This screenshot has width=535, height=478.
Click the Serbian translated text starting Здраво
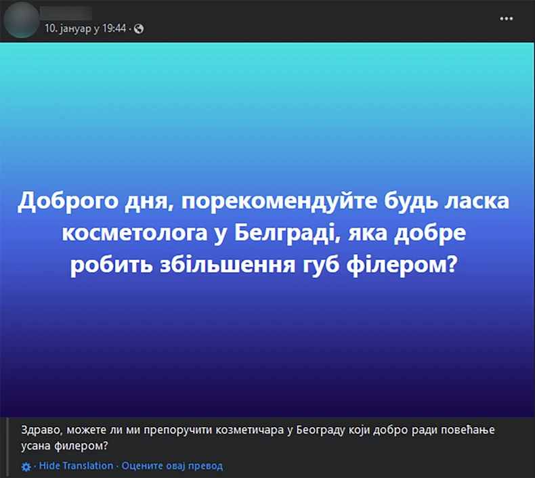(257, 437)
